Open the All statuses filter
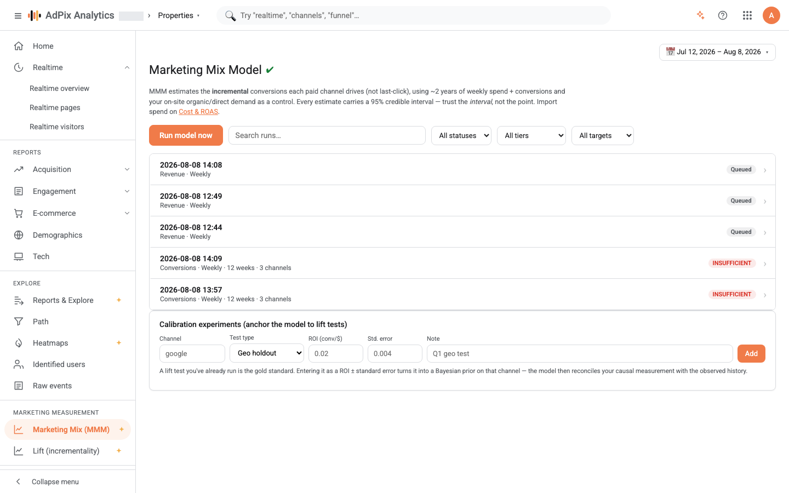Image resolution: width=789 pixels, height=493 pixels. [461, 135]
